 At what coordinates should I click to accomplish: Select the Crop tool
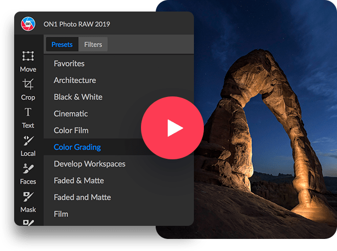click(x=28, y=90)
